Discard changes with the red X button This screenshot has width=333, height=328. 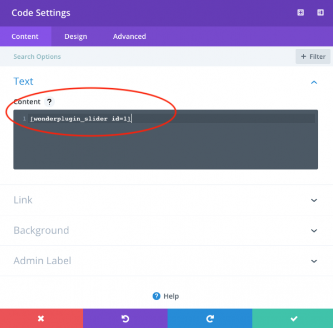coord(41,319)
